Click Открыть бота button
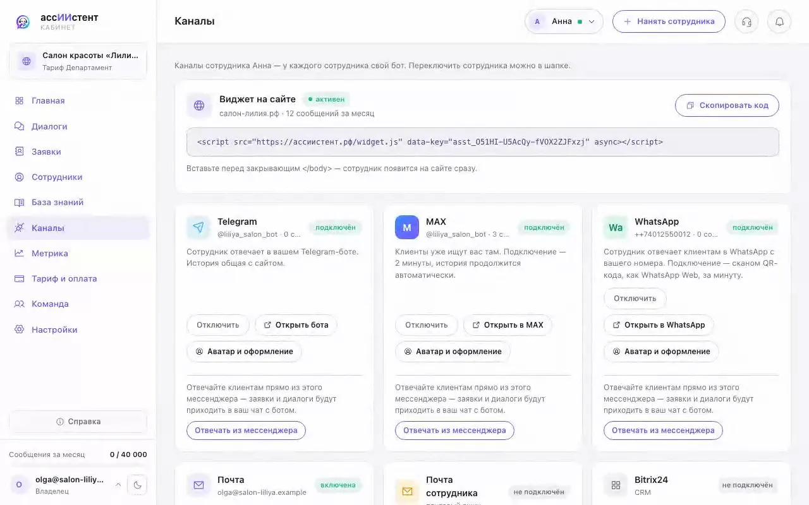This screenshot has width=809, height=505. coord(296,325)
